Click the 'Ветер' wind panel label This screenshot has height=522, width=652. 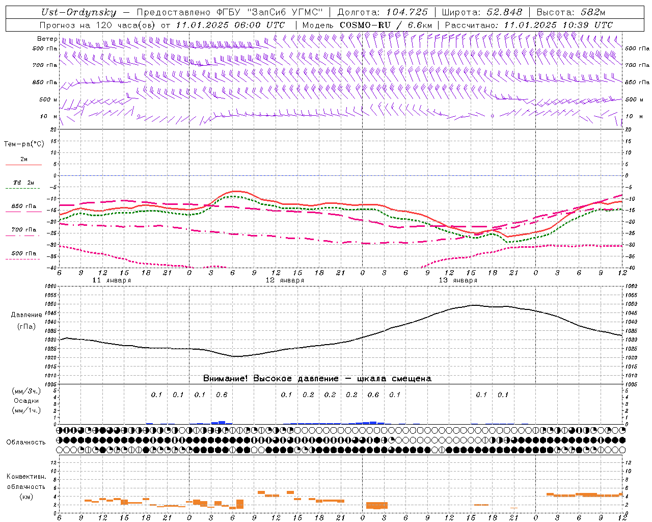click(x=47, y=39)
